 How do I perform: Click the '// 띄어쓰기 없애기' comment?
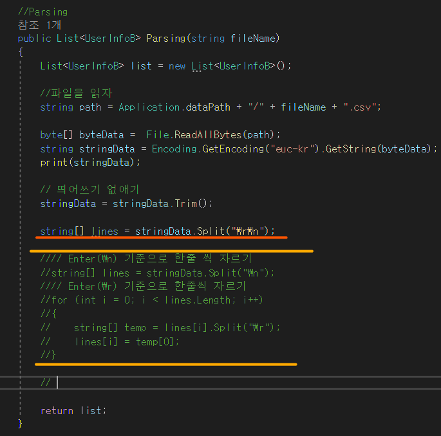coord(89,189)
